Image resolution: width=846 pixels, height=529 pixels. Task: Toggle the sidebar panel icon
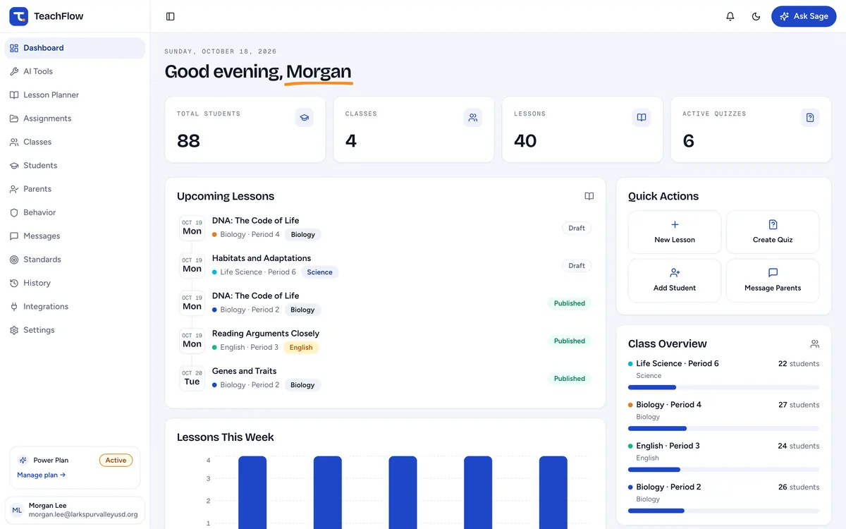(x=171, y=16)
